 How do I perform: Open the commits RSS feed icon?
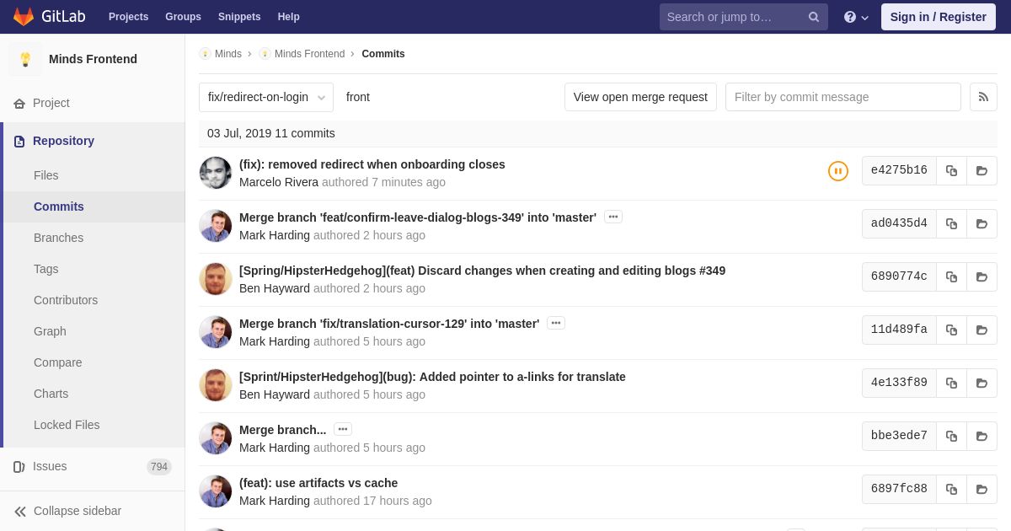[x=983, y=97]
